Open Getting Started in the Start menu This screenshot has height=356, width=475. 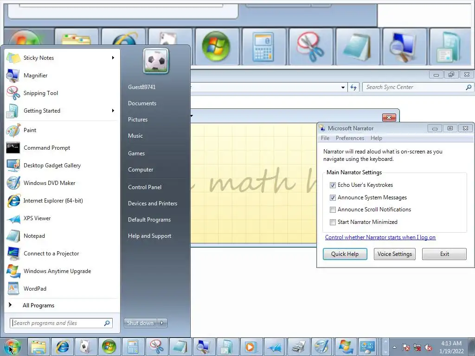point(62,110)
